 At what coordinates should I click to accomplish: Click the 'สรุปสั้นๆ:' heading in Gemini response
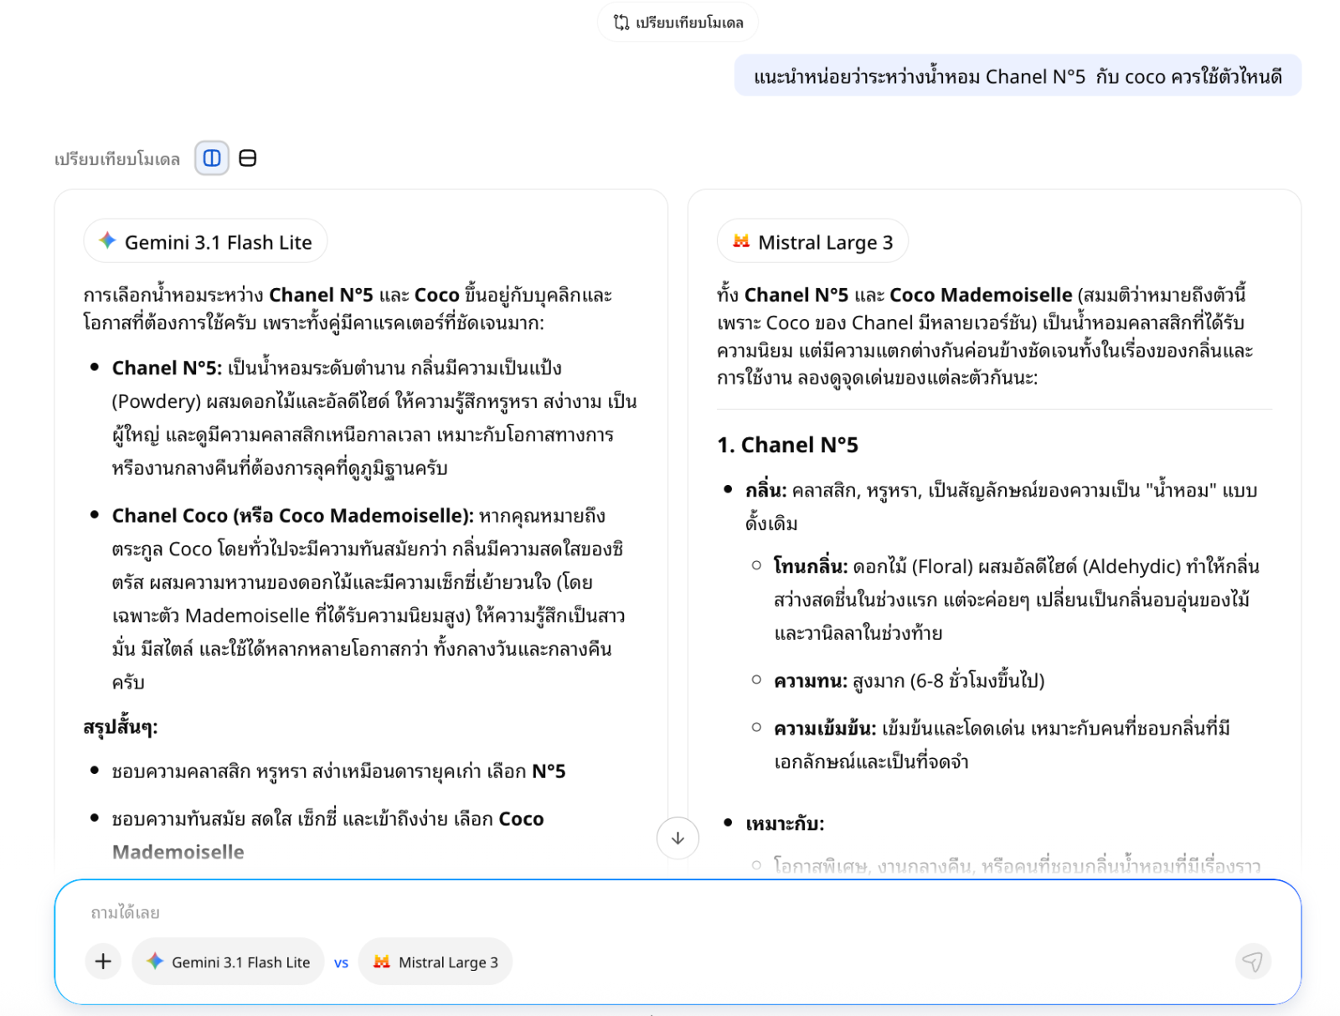click(121, 727)
